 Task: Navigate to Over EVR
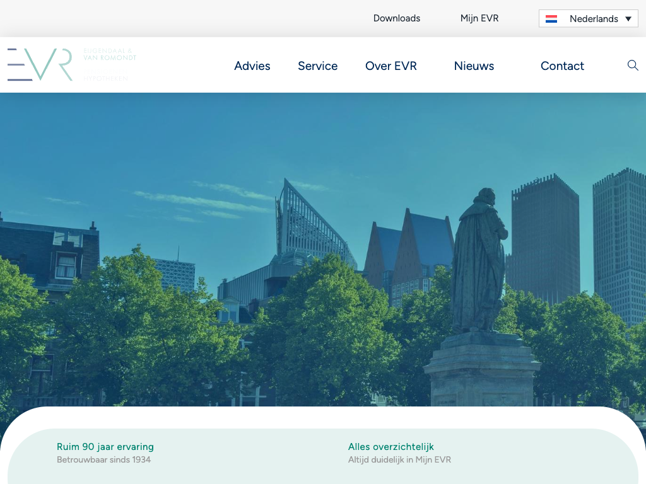click(x=391, y=66)
